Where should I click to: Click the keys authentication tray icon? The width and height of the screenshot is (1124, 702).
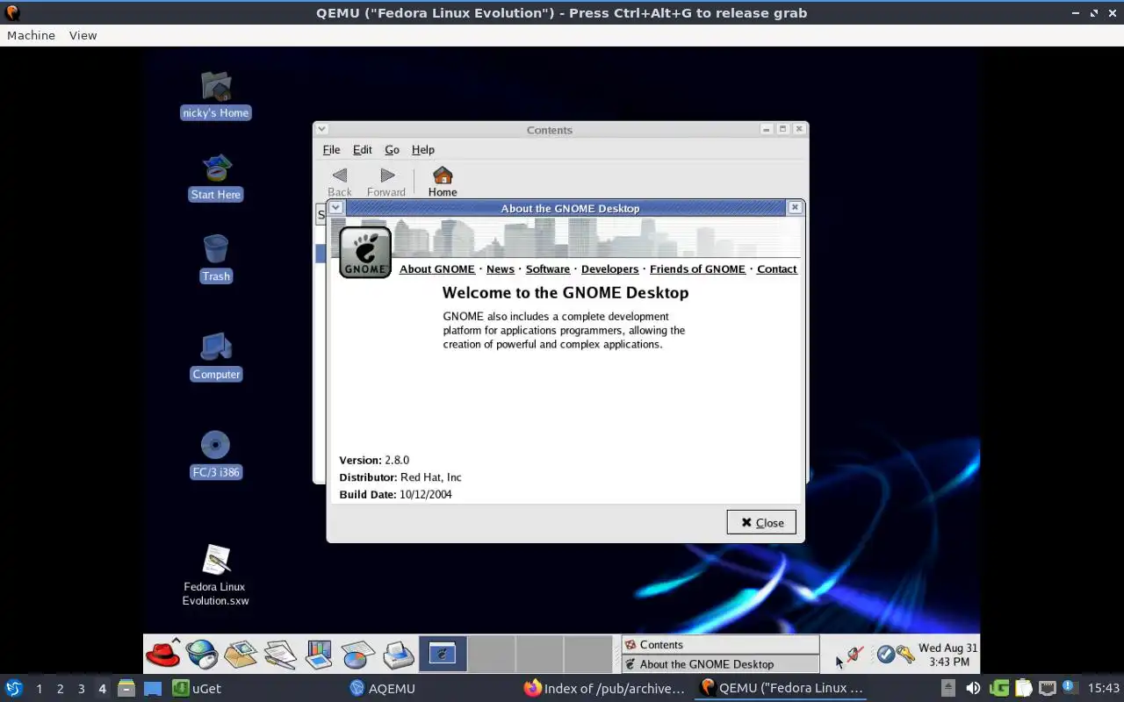click(905, 655)
